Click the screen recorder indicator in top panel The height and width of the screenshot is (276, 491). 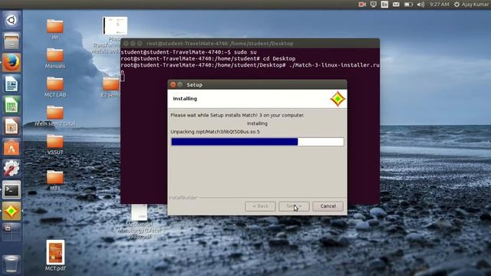[362, 5]
